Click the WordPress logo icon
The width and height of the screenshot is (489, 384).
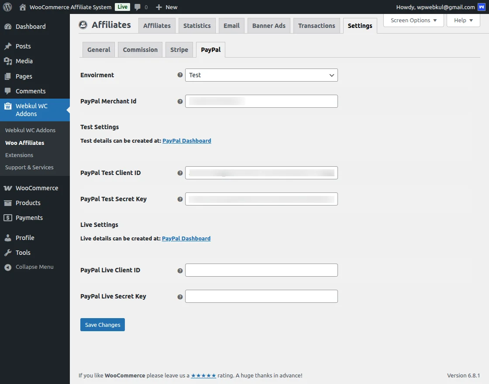click(x=7, y=7)
